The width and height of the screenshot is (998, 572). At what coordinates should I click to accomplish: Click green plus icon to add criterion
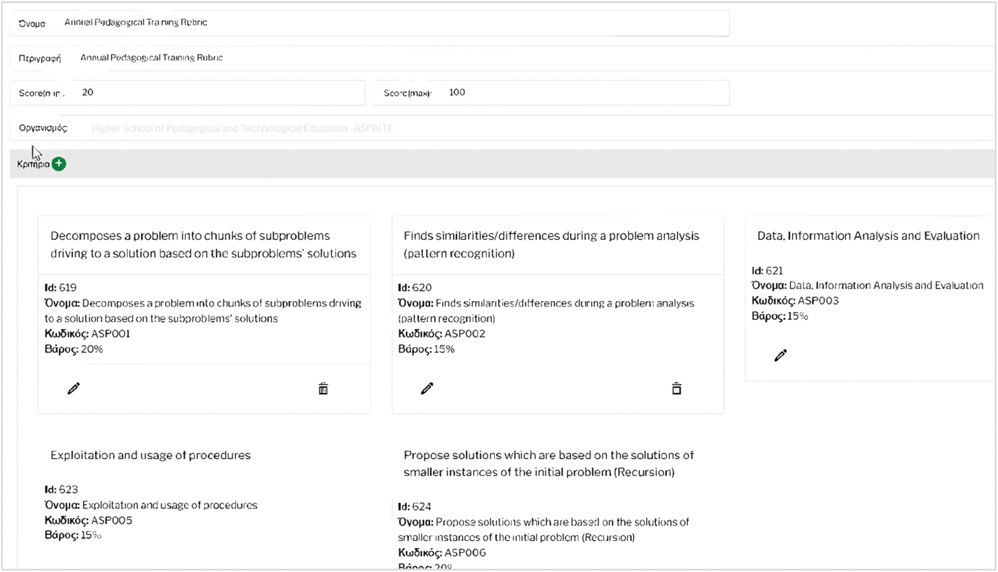click(x=59, y=164)
